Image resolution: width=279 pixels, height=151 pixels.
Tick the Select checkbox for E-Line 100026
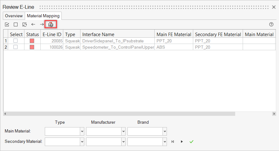click(15, 47)
